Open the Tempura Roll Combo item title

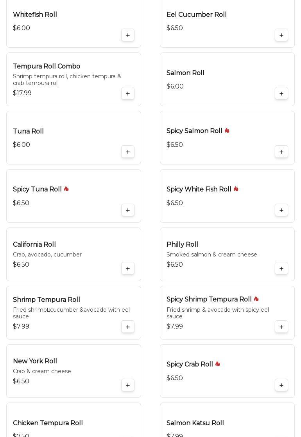pos(47,67)
